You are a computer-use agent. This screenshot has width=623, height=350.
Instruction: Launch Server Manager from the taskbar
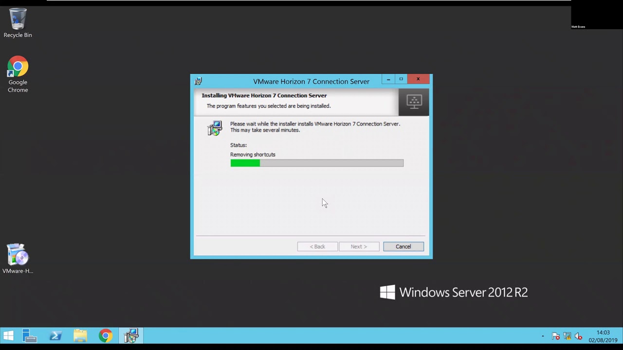tap(30, 336)
